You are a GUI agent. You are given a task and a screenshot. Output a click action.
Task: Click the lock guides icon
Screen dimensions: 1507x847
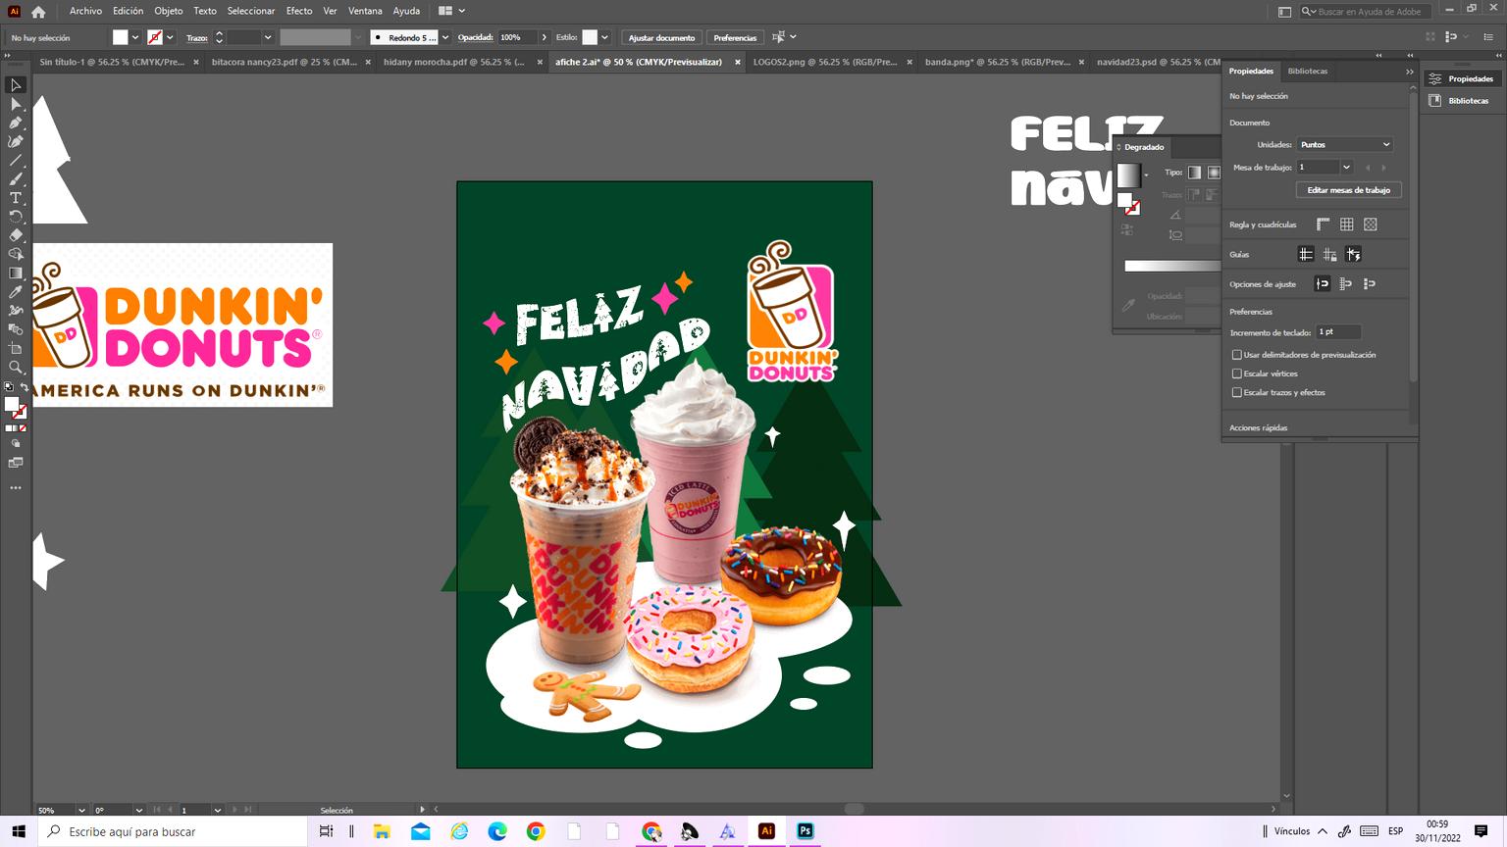pyautogui.click(x=1329, y=254)
